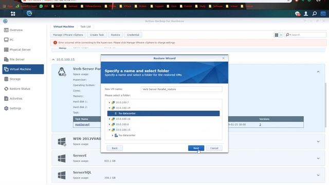Click the Task Name column header
Viewport: 329px width, 185px height.
click(82, 119)
